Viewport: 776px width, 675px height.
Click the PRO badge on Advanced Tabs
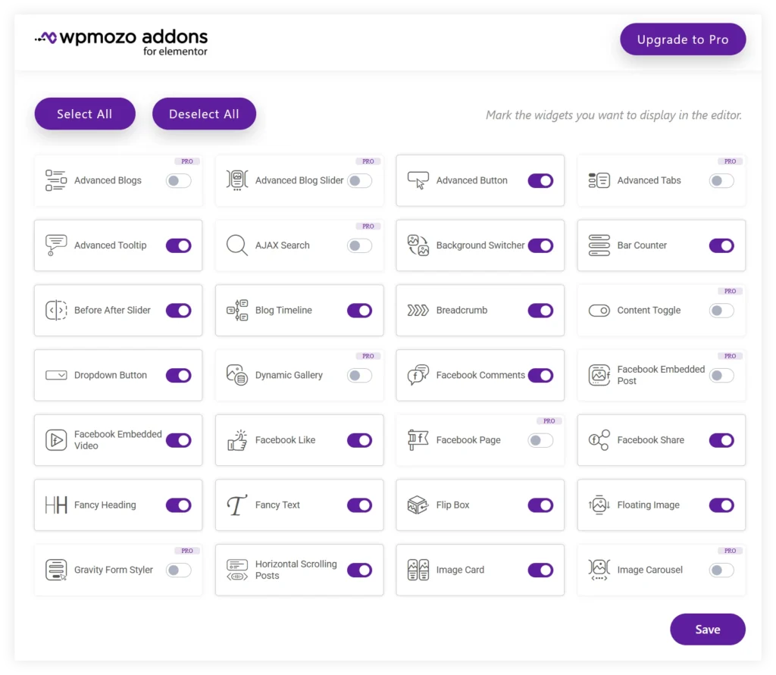click(x=730, y=161)
